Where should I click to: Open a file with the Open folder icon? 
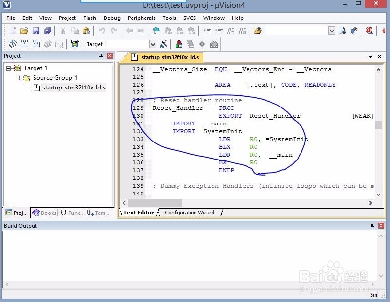[24, 31]
